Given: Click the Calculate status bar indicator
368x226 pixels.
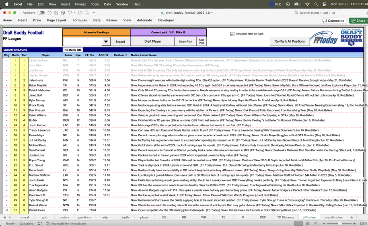Looking at the screenshot, I should click(x=26, y=224).
